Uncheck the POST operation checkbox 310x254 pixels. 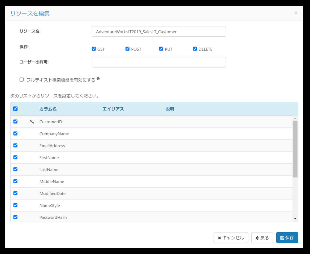click(x=127, y=49)
